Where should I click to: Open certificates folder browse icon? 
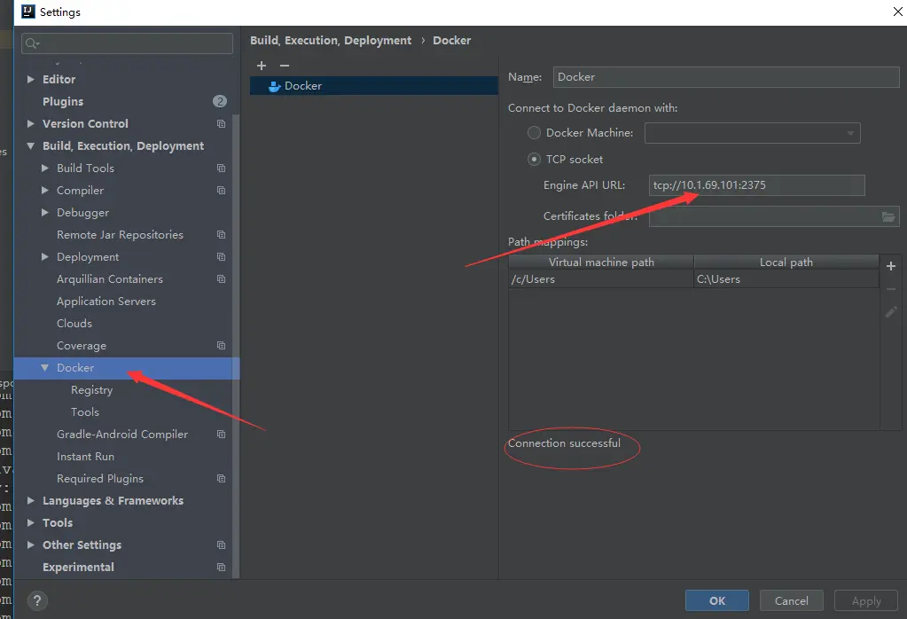(888, 217)
